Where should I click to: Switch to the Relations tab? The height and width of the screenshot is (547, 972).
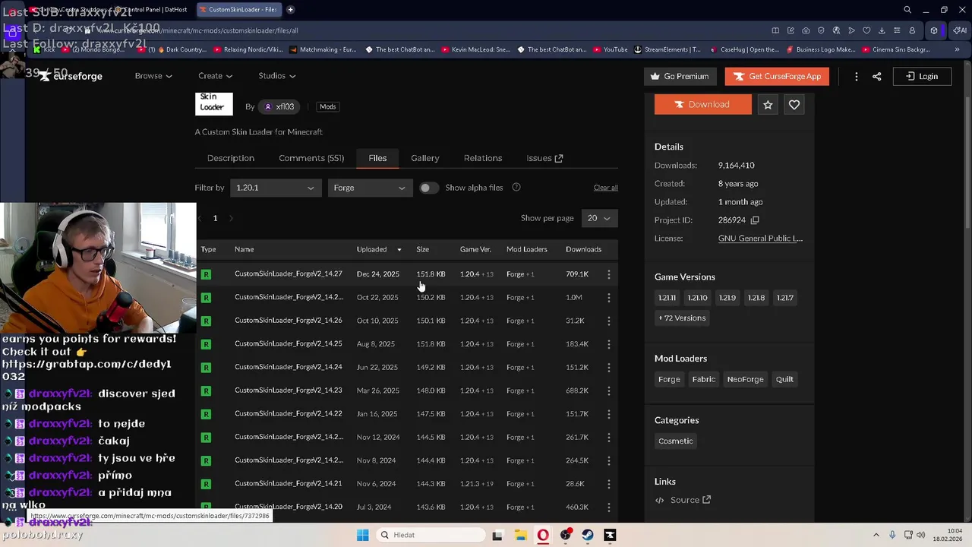[483, 158]
